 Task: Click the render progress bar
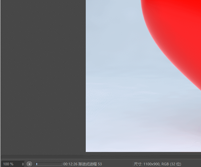[49, 164]
